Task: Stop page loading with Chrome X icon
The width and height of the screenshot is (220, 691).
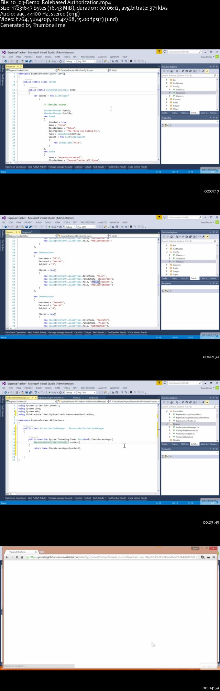Action: pos(17,557)
